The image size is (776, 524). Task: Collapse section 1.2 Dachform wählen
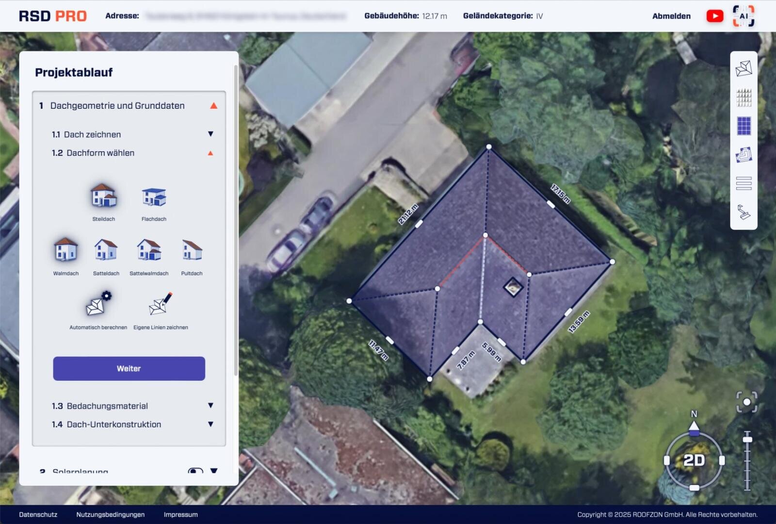210,153
